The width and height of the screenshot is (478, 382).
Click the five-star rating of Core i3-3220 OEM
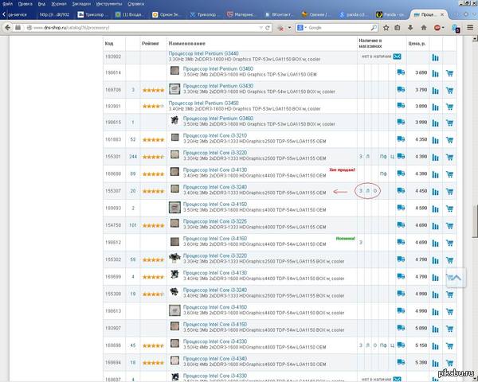153,157
